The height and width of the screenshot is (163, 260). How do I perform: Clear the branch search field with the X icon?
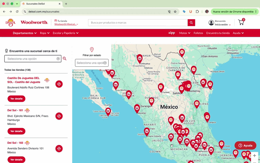[58, 59]
